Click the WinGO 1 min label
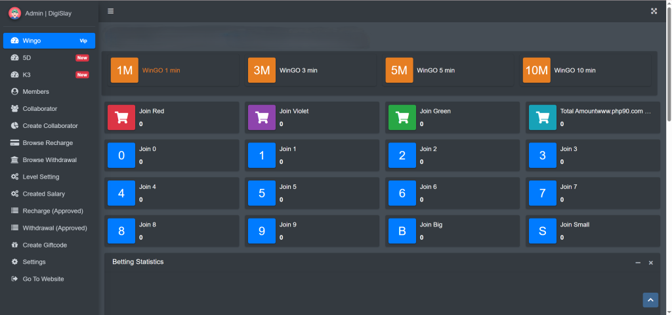Image resolution: width=672 pixels, height=315 pixels. click(x=161, y=70)
